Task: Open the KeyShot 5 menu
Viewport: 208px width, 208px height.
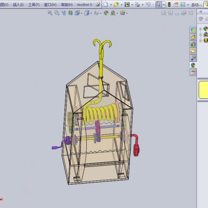Action: point(84,5)
